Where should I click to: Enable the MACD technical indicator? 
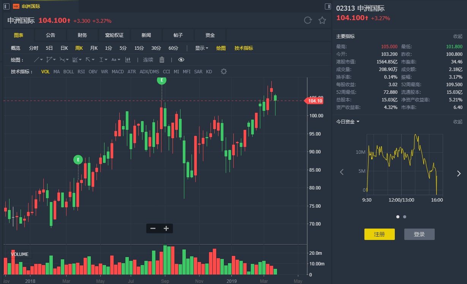[118, 71]
